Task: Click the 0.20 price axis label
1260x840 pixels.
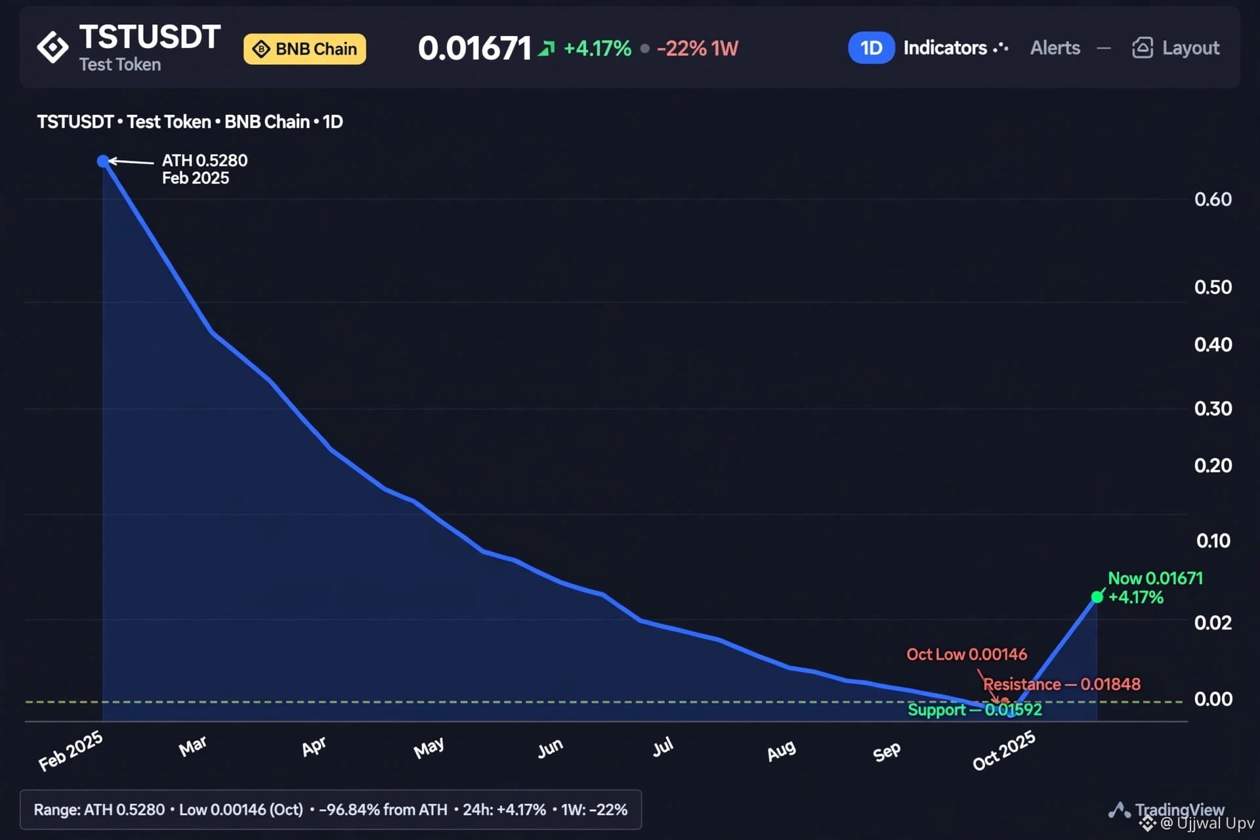Action: tap(1213, 466)
